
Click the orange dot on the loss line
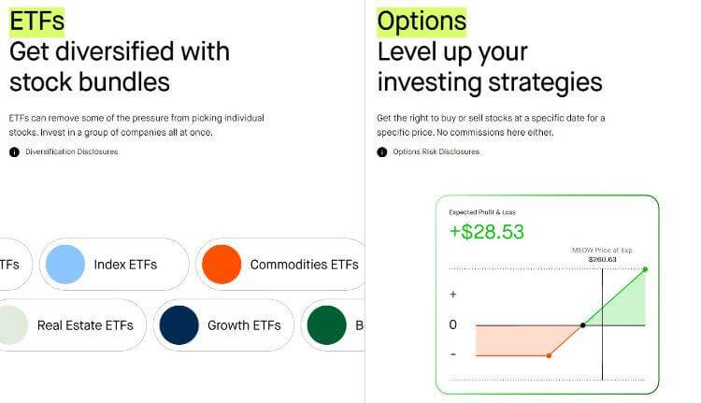tap(549, 355)
